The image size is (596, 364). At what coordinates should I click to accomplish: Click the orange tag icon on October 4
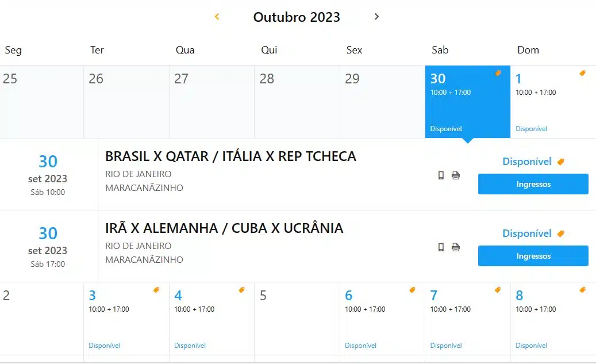click(242, 290)
